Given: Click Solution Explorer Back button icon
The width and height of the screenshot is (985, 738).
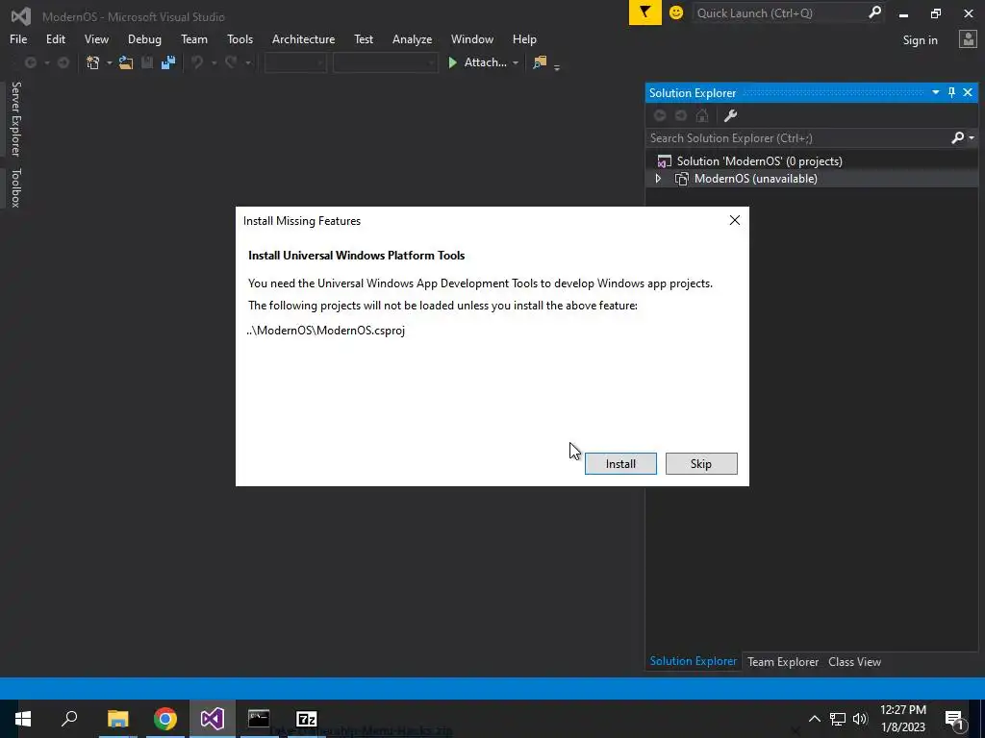Looking at the screenshot, I should coord(660,115).
